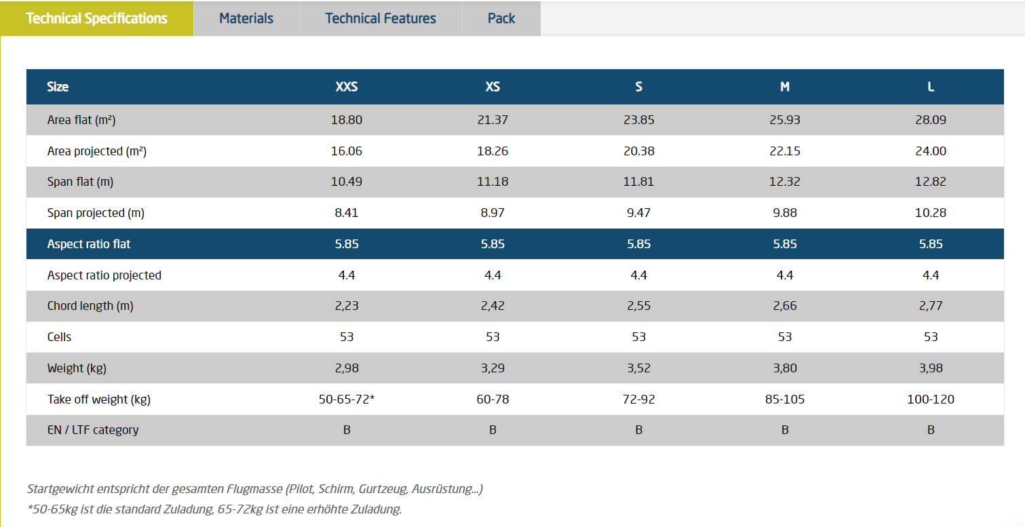Click the Span projected (m) row label
This screenshot has height=527, width=1025.
click(96, 213)
